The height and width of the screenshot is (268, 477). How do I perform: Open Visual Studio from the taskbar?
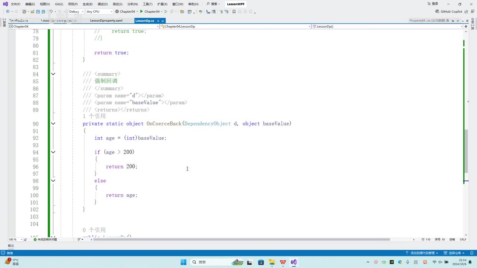294,262
